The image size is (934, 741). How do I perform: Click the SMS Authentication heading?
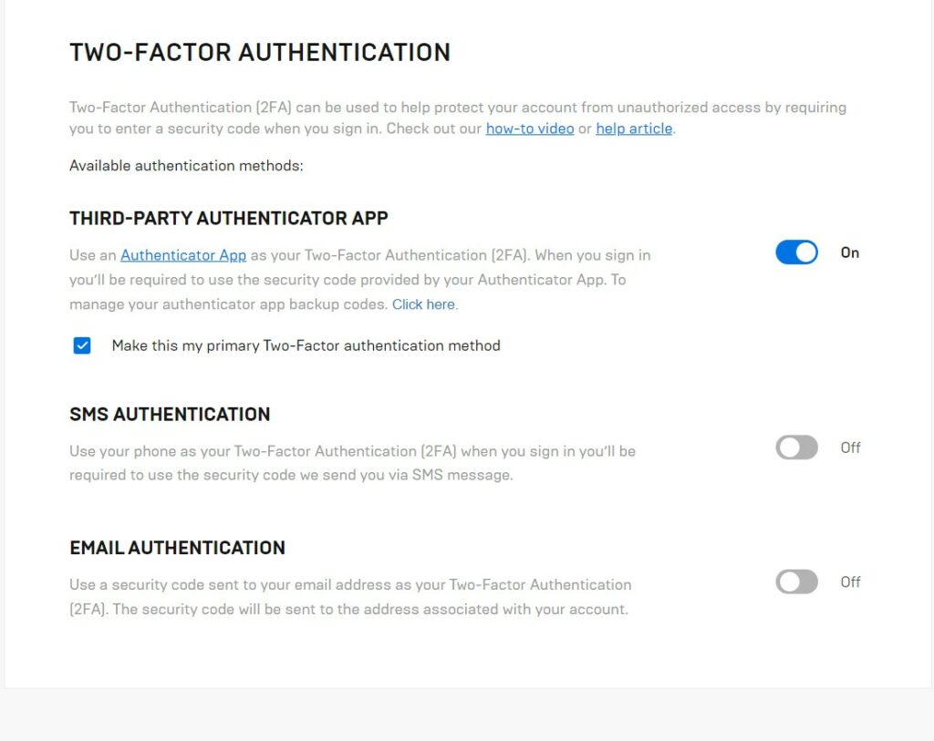170,414
